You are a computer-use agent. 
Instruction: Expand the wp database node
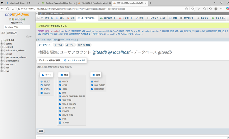(x=2, y=71)
